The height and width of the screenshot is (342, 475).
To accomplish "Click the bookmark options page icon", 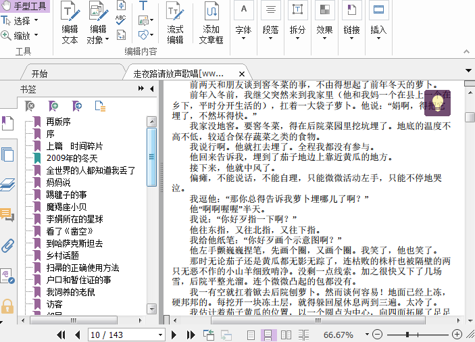I will point(100,106).
